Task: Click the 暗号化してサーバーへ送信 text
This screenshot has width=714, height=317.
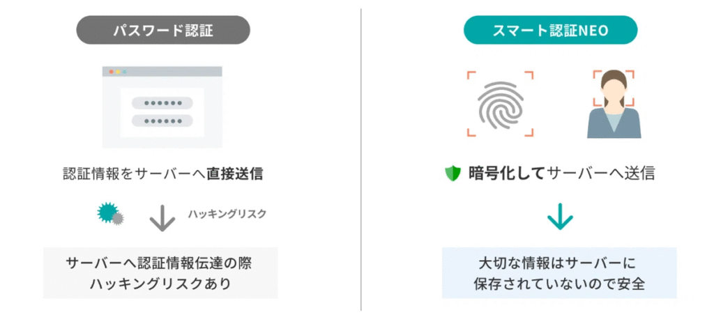Action: tap(562, 173)
